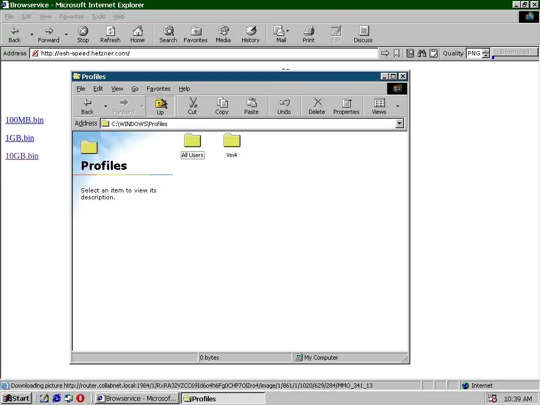
Task: Open the View menu in Profiles window
Action: pyautogui.click(x=117, y=89)
